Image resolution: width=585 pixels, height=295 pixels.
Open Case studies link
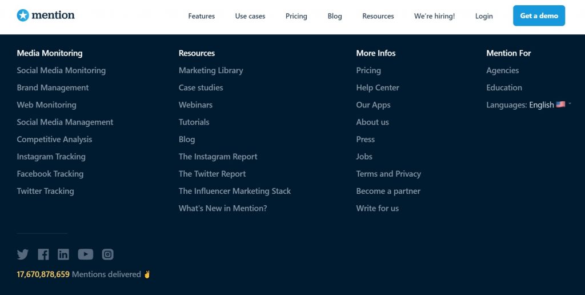[x=201, y=87]
